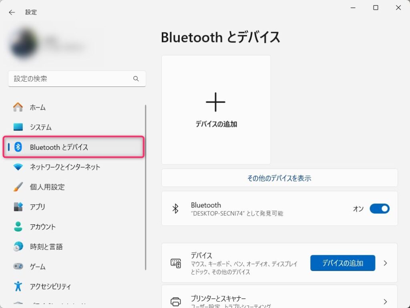Select 時刻と言語 in the sidebar
Image resolution: width=410 pixels, height=308 pixels.
[46, 247]
